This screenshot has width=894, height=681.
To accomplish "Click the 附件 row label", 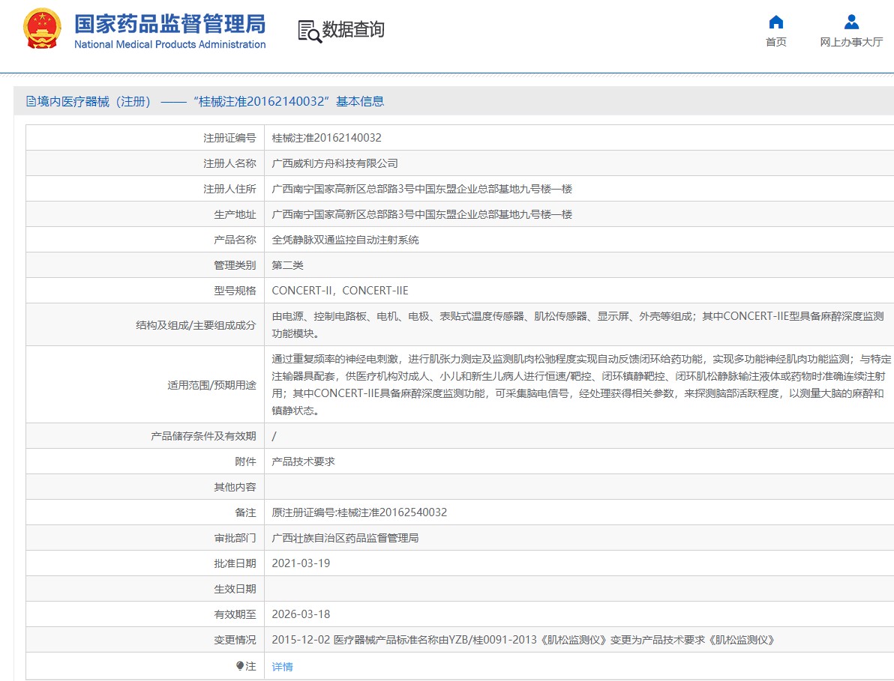I will 246,461.
